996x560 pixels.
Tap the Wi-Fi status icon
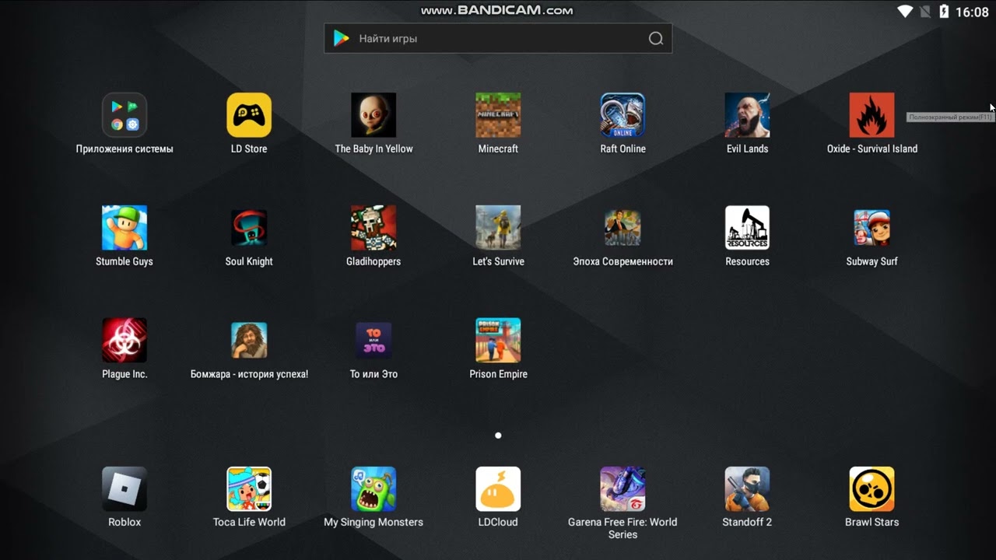[x=904, y=12]
